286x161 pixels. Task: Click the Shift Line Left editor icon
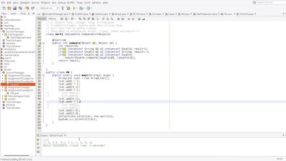point(118,19)
